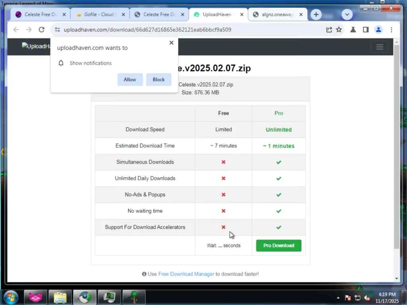Click the page vertical scrollbar
The image size is (407, 305).
tap(396, 147)
